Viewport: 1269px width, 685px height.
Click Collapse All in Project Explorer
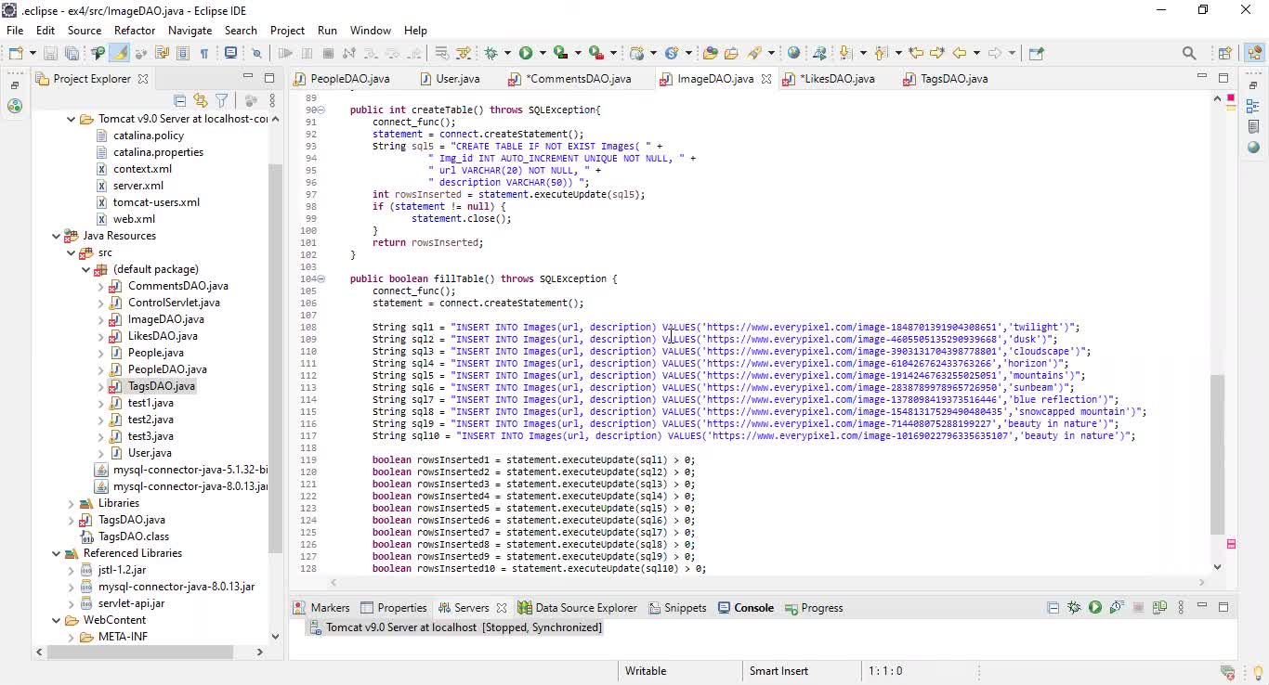tap(180, 100)
